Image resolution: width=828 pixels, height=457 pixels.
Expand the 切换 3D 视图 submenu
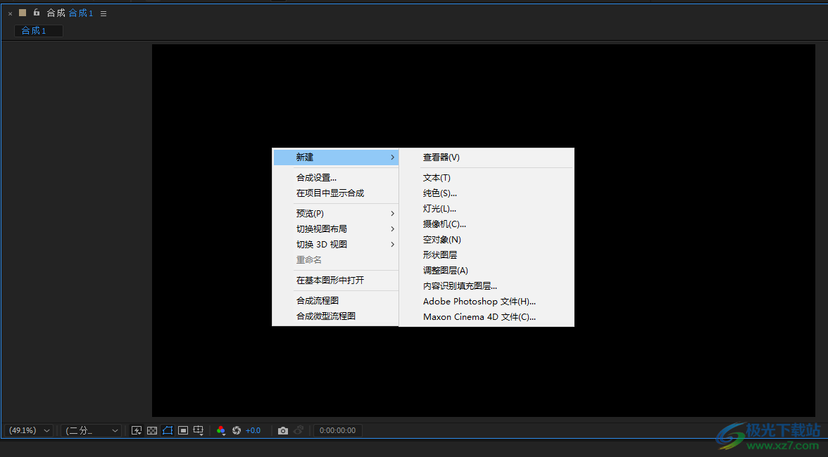[x=335, y=244]
